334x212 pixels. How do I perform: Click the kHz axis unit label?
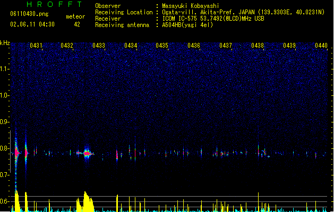tap(5, 43)
